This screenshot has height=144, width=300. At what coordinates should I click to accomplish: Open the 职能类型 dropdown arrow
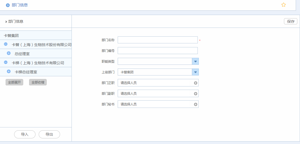[x=195, y=62]
